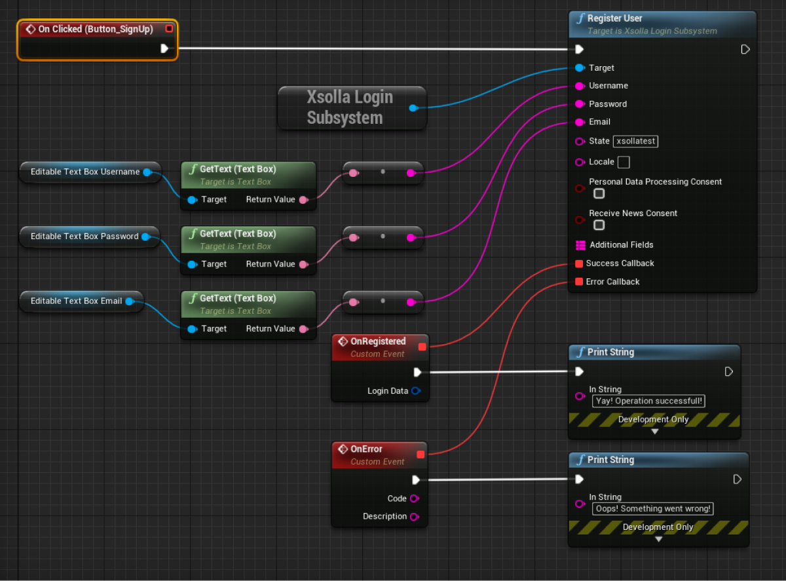Click the On Clicked execution output pin
786x581 pixels.
click(164, 48)
